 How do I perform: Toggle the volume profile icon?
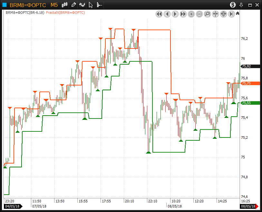[x=99, y=5]
